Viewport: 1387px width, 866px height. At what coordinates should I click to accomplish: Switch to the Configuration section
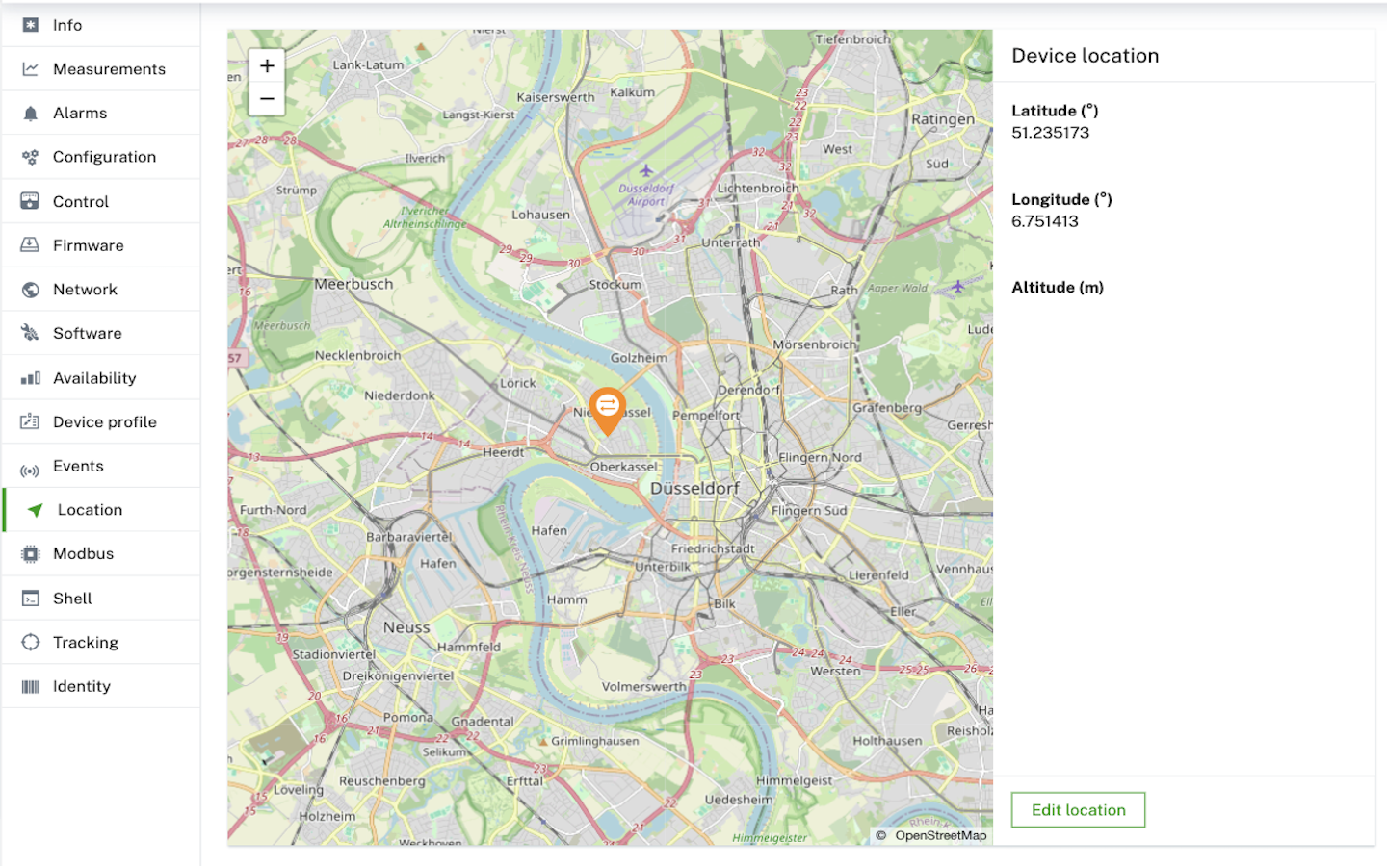pyautogui.click(x=104, y=157)
